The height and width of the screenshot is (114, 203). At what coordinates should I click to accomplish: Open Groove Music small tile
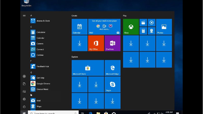(x=151, y=23)
